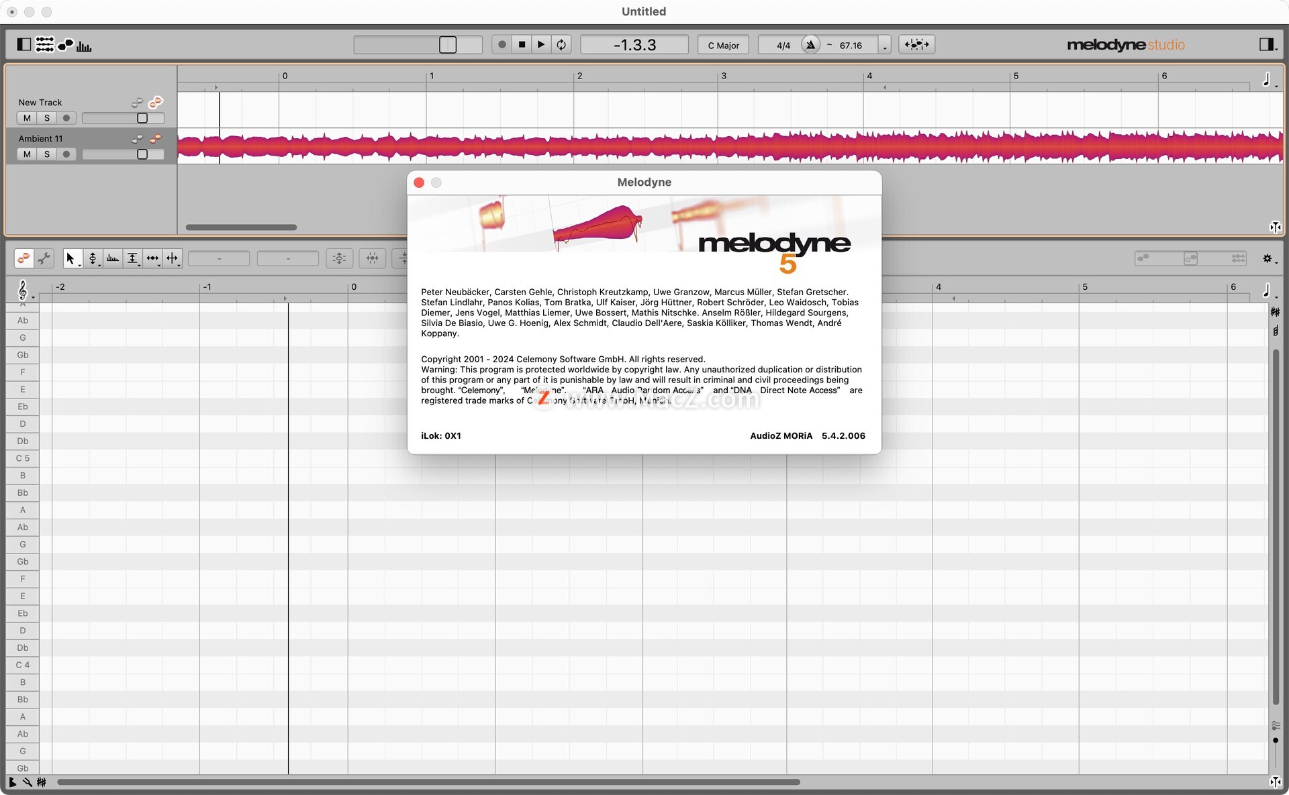1289x795 pixels.
Task: Switch to Note Editing mode blobs icon
Action: 24,258
